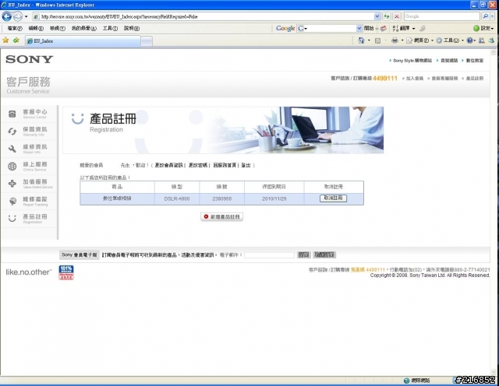Screen dimensions: 499x386
Task: Open the Edit (編輯) menu
Action: click(x=36, y=28)
